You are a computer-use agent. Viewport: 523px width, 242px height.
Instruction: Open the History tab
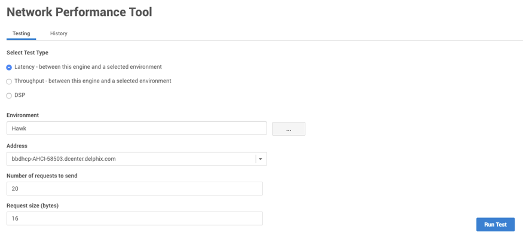pyautogui.click(x=59, y=33)
